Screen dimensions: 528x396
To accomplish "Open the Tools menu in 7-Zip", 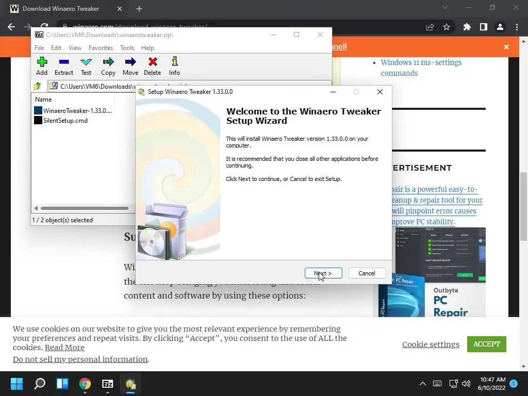I will (127, 48).
